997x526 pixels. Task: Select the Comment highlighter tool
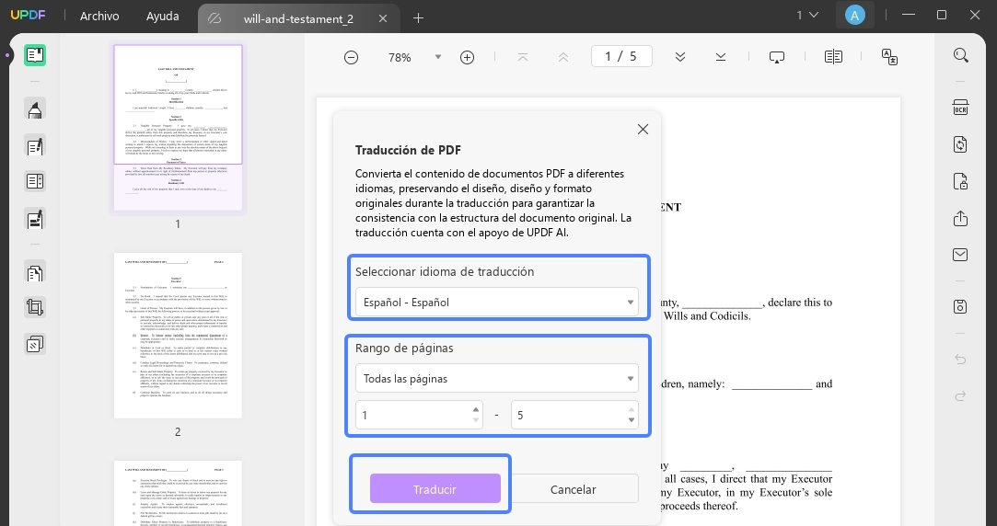point(35,109)
